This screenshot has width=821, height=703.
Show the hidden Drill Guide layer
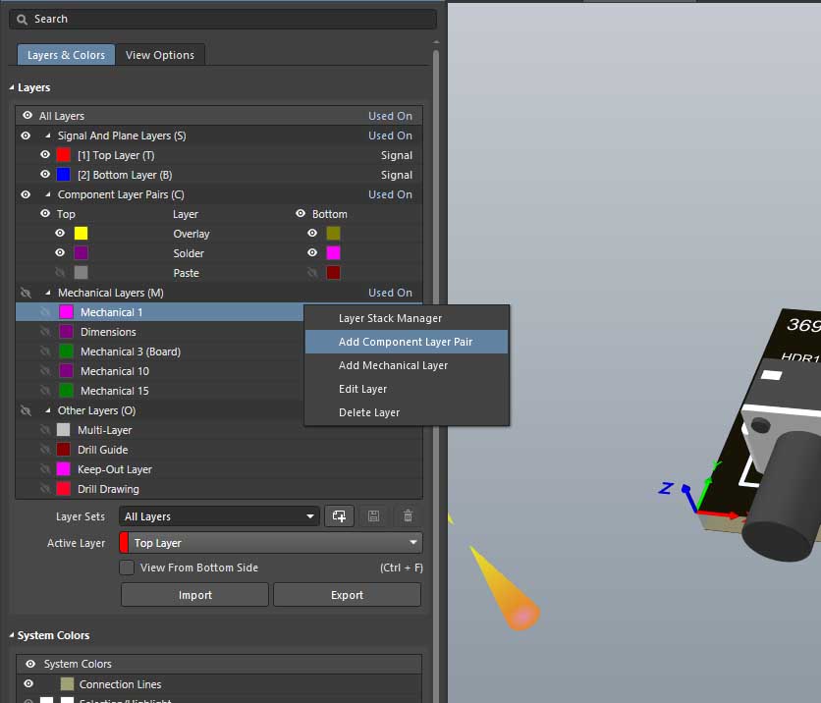[x=45, y=450]
